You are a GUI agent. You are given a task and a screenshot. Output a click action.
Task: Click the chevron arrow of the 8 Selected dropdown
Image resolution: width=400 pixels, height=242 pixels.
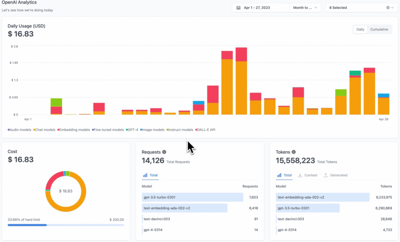click(x=393, y=8)
